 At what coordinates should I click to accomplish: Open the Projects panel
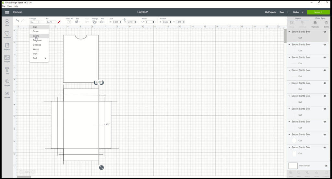[x=7, y=47]
